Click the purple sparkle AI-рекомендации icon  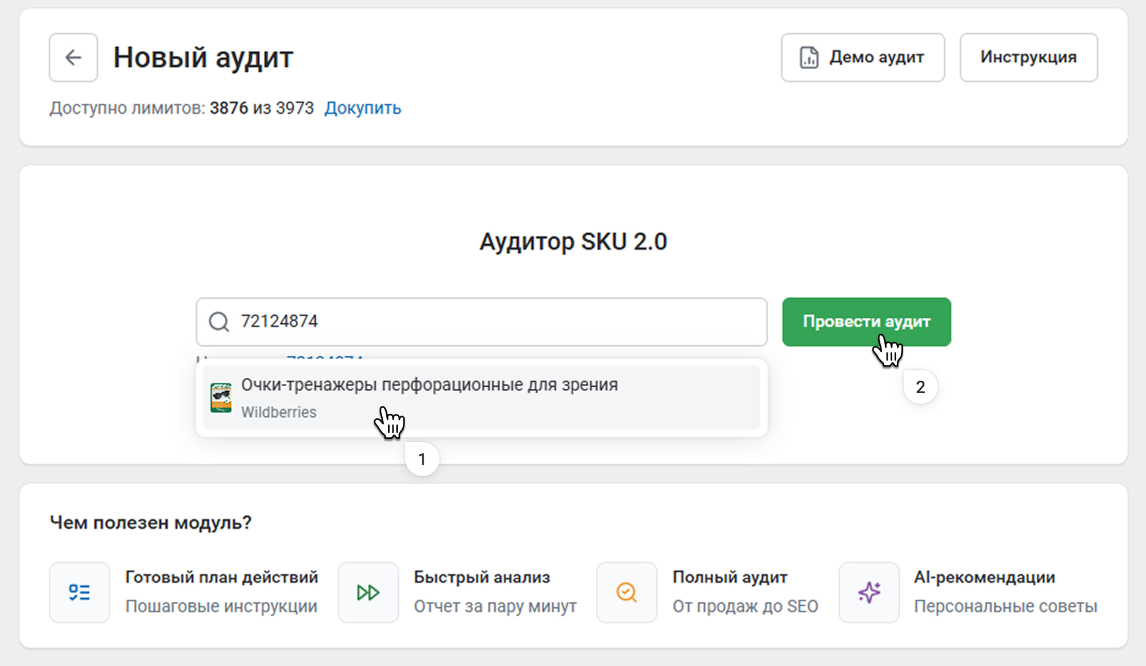click(x=869, y=593)
